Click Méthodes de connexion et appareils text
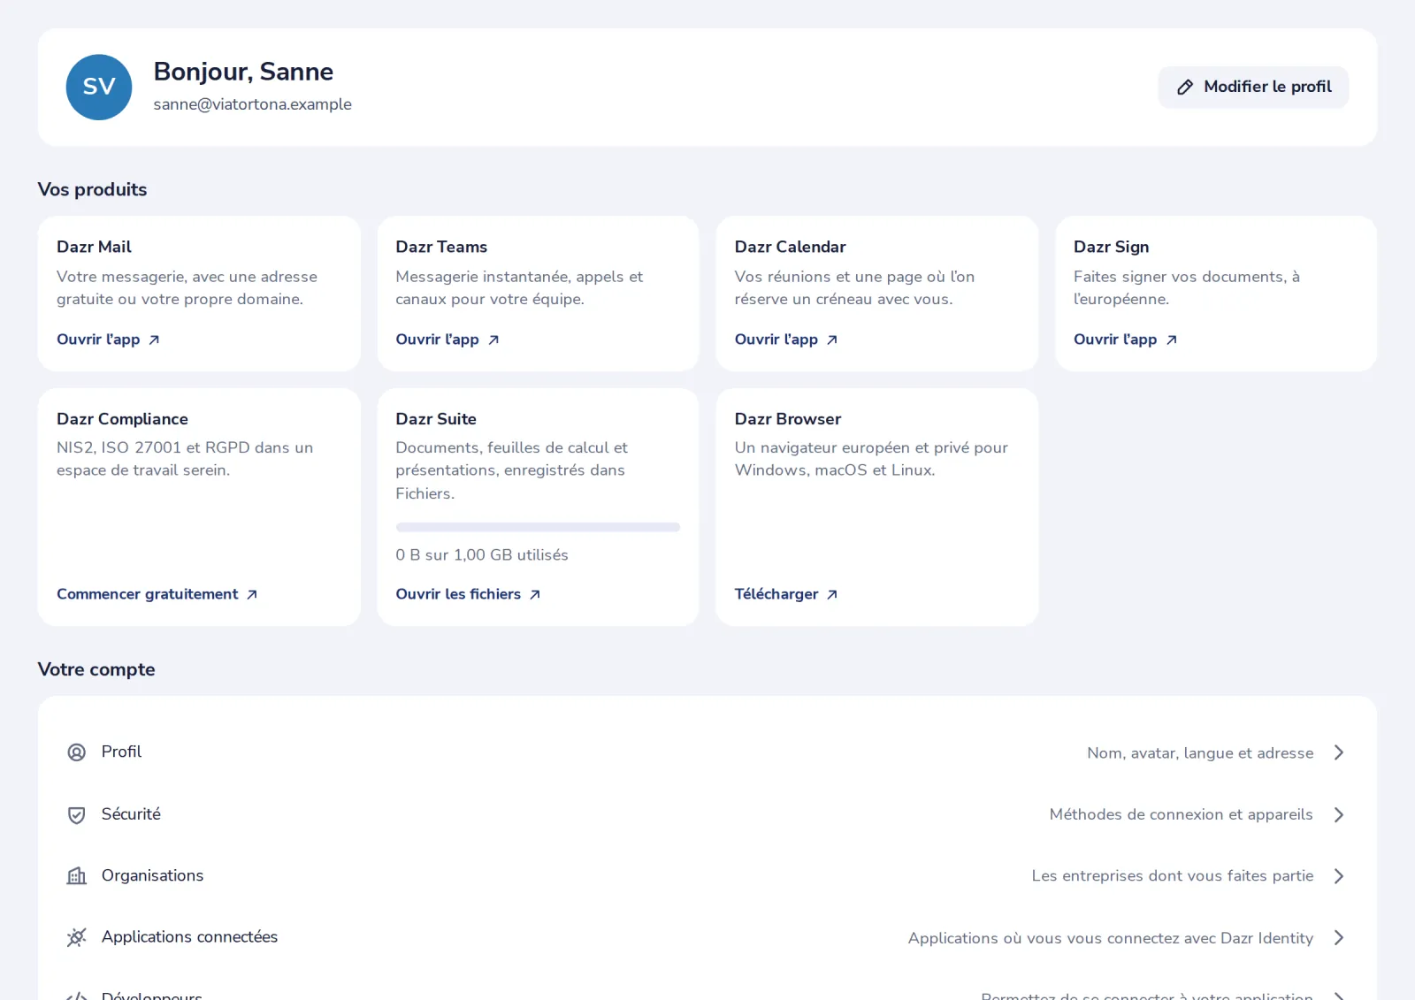Screen dimensions: 1415x1000 click(1181, 814)
